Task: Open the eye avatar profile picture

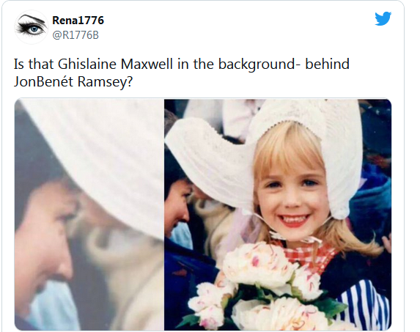Action: tap(31, 27)
